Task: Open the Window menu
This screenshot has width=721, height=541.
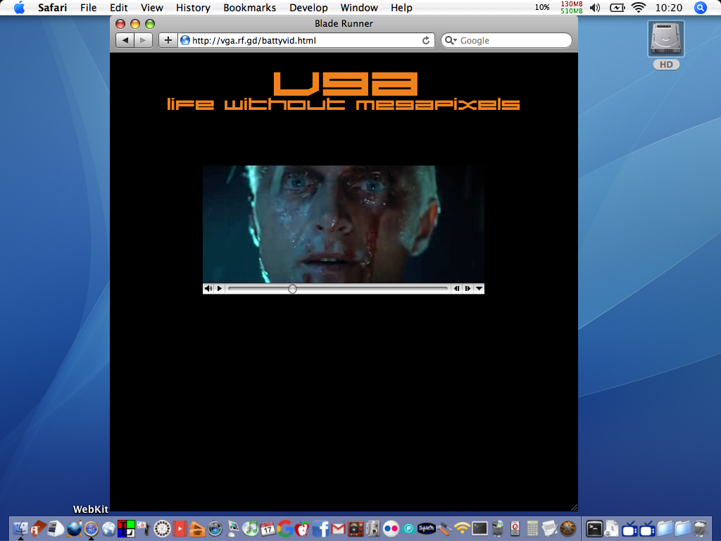Action: [359, 8]
